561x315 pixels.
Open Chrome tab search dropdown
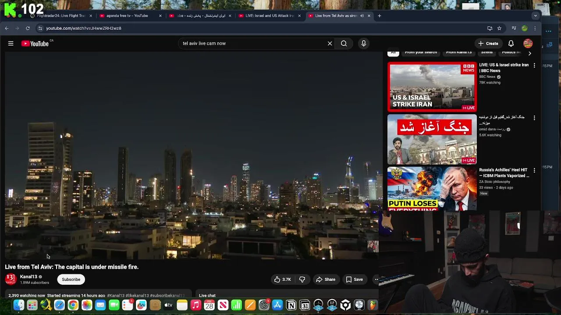click(x=535, y=16)
